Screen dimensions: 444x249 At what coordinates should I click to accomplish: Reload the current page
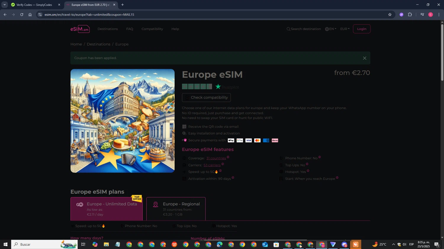(x=22, y=14)
